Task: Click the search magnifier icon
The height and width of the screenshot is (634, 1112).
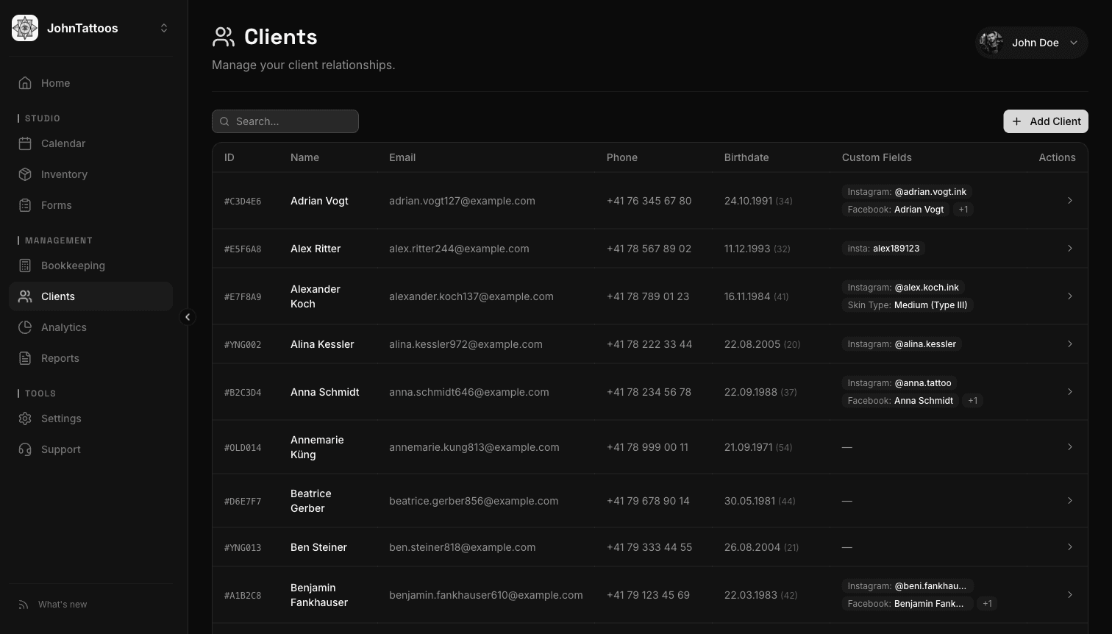Action: click(224, 121)
